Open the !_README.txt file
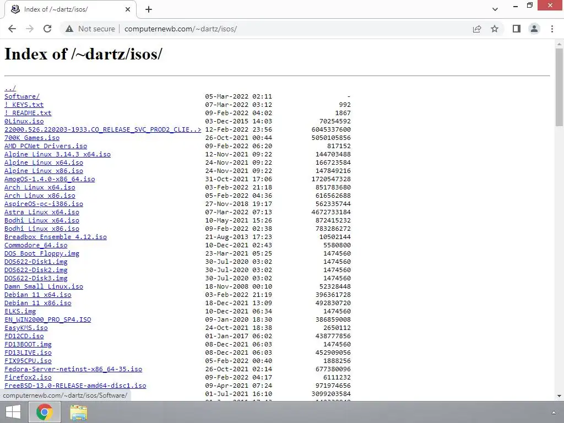Viewport: 564px width, 423px height. pyautogui.click(x=28, y=113)
